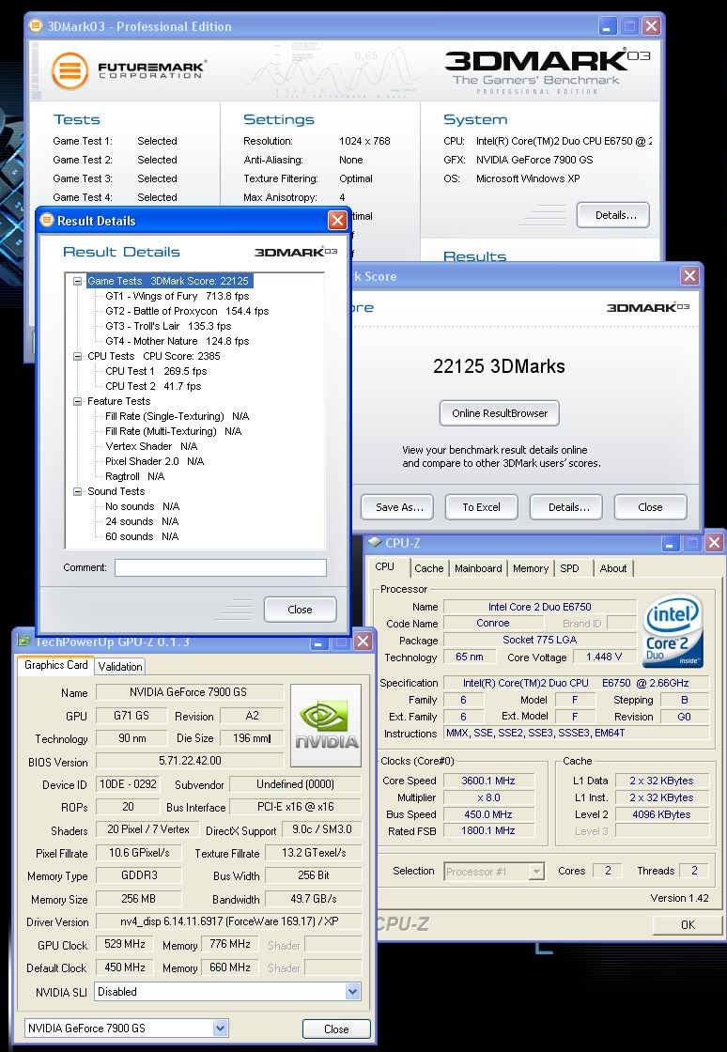Viewport: 727px width, 1052px height.
Task: Minimize the 3DMark03 main window
Action: pyautogui.click(x=608, y=26)
